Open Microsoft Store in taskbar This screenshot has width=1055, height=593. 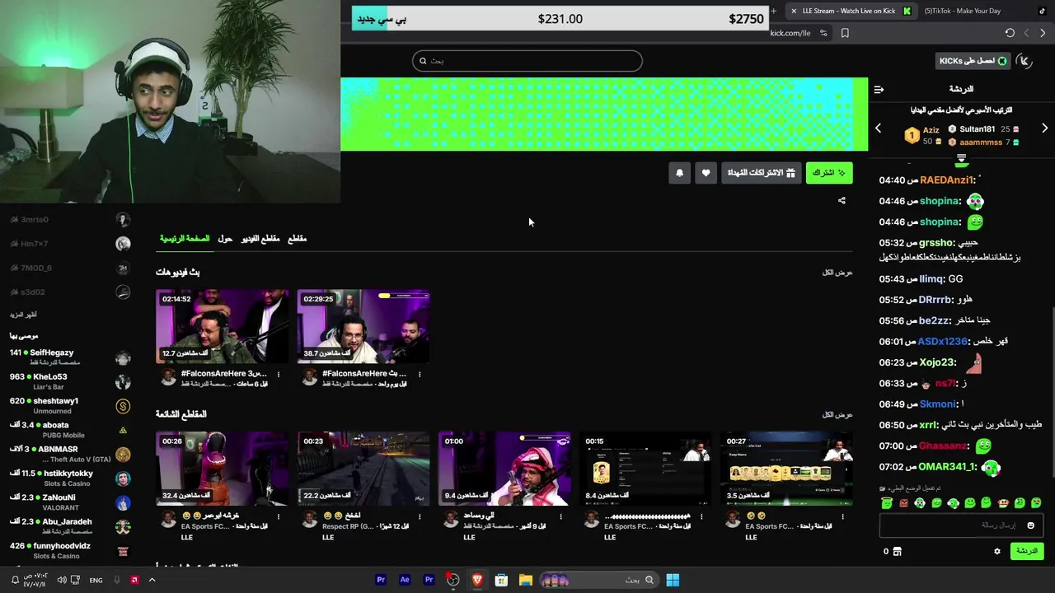click(x=501, y=580)
